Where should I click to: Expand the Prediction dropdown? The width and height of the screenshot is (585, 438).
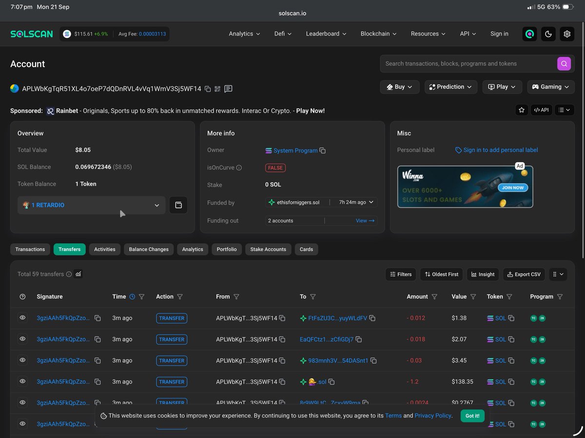tap(450, 87)
